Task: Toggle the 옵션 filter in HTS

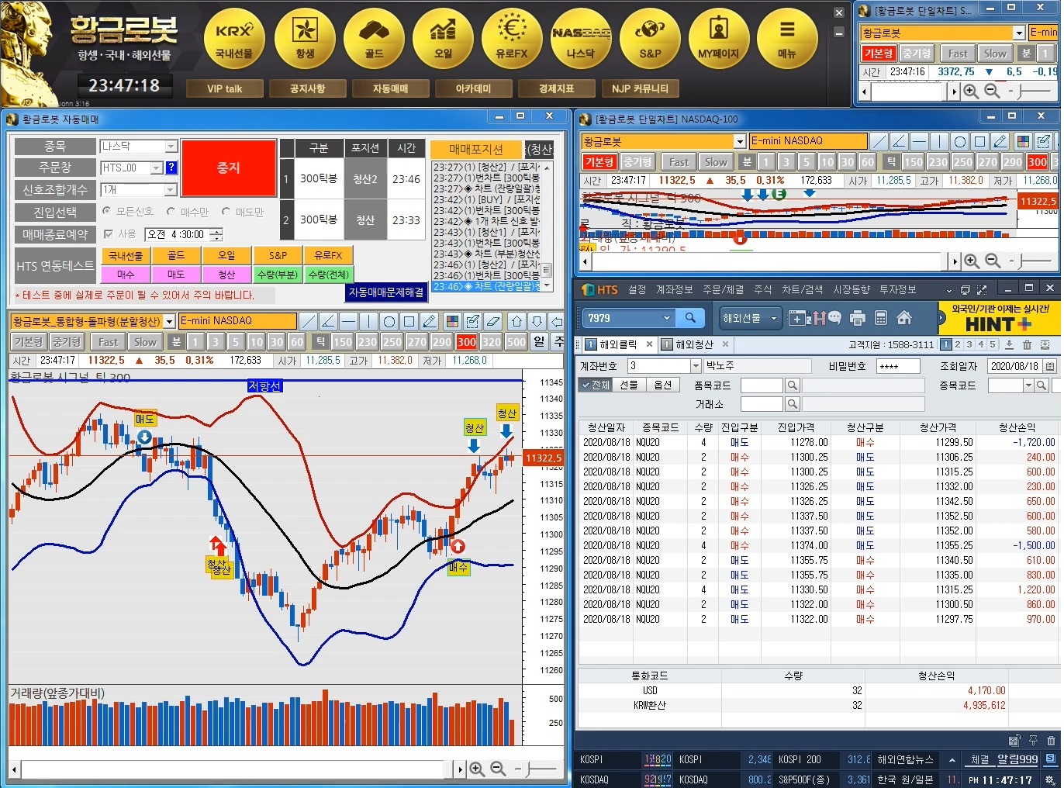Action: point(663,385)
